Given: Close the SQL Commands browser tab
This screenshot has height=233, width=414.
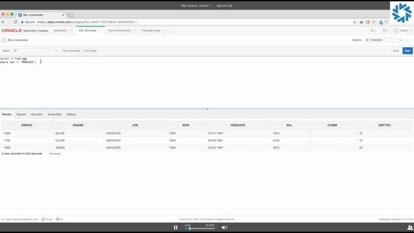Looking at the screenshot, I should click(x=63, y=15).
